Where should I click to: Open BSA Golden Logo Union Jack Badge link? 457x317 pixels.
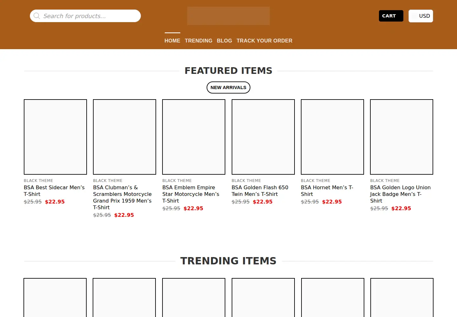(x=401, y=194)
